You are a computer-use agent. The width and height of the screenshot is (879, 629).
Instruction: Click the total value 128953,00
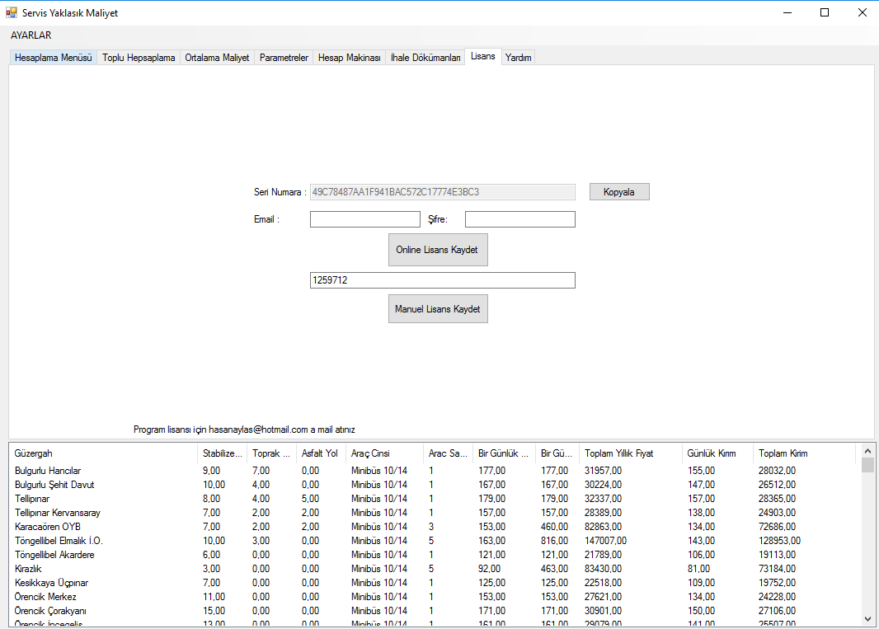point(780,541)
